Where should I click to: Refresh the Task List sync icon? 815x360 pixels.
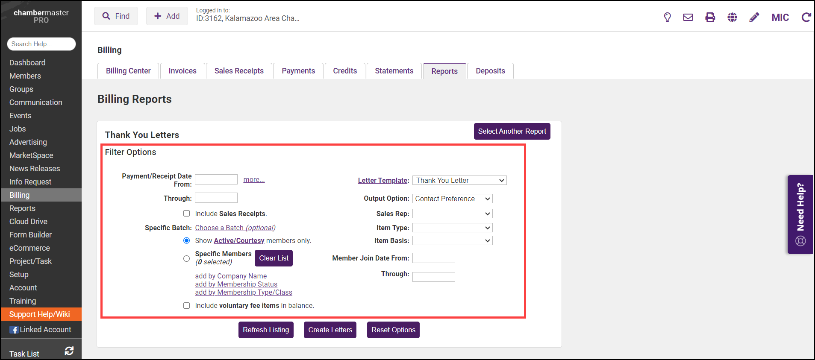pos(69,351)
